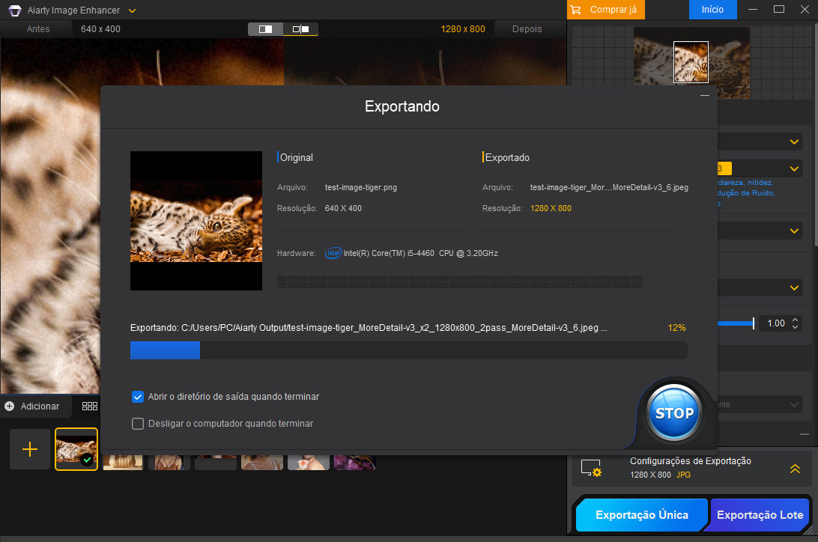The width and height of the screenshot is (818, 542).
Task: Switch to single-image preview mode icon
Action: pyautogui.click(x=265, y=29)
